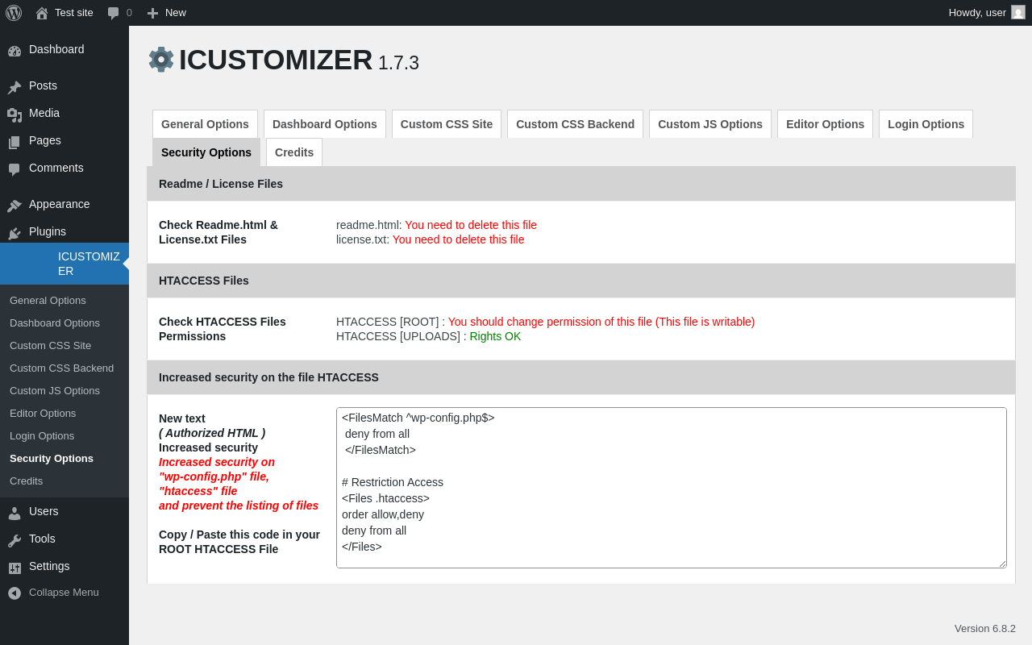This screenshot has height=645, width=1032.
Task: Click the Version 6.8.2 footer text
Action: click(985, 628)
